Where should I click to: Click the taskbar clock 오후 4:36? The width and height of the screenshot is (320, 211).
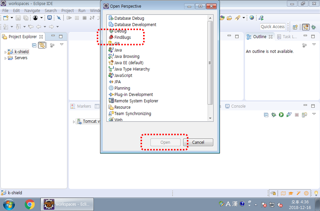coord(300,202)
